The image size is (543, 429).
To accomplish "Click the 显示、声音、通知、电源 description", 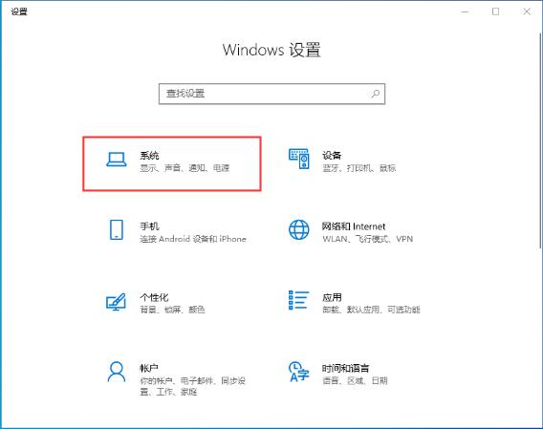I will (185, 168).
